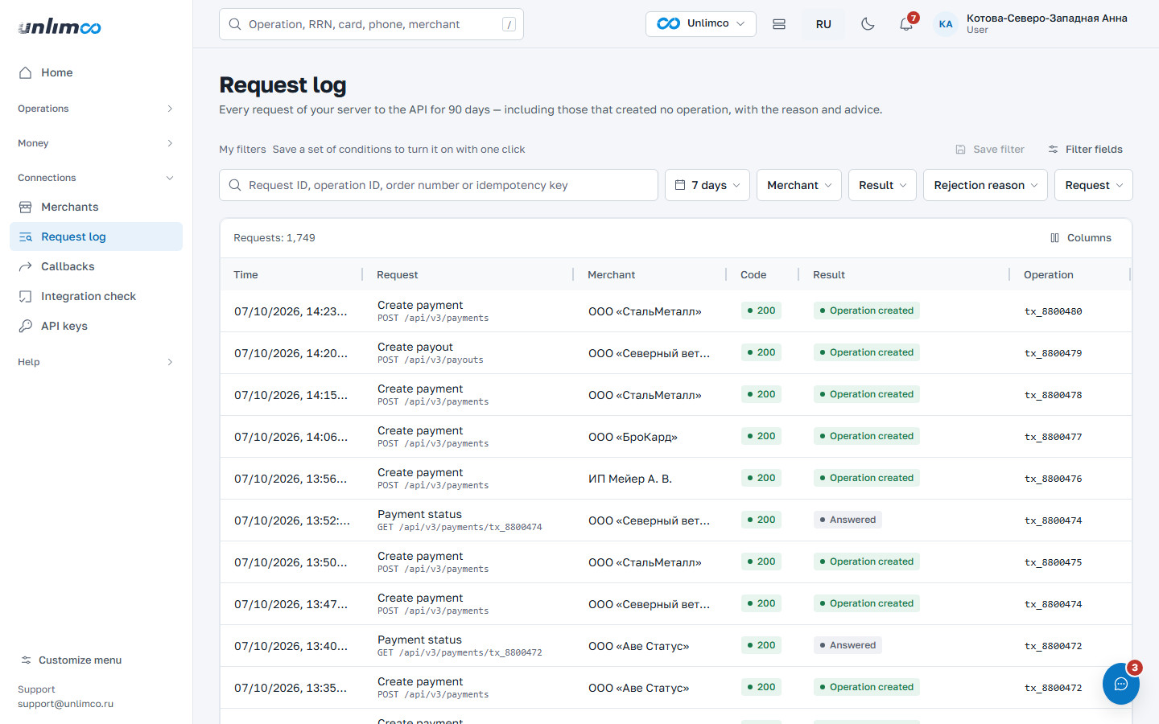Open the Merchant filter dropdown
Viewport: 1159px width, 724px height.
point(799,185)
